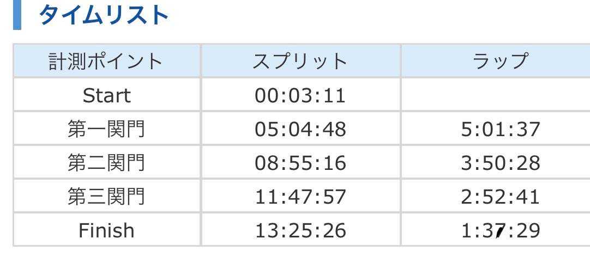Image resolution: width=590 pixels, height=269 pixels.
Task: Select split time 05:04:48
Action: click(300, 130)
